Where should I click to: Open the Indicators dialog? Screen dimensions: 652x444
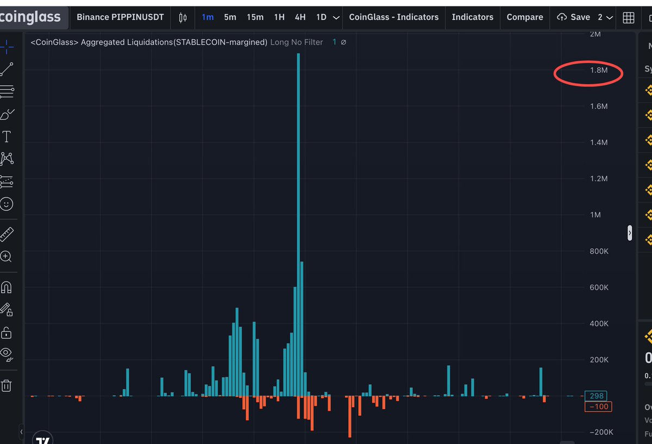pyautogui.click(x=473, y=17)
